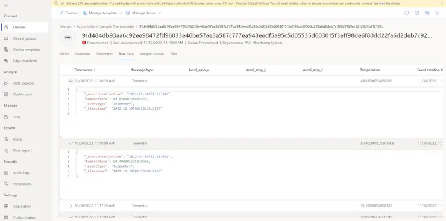Viewport: 446px width, 221px height.
Task: Open Data explorer page
Action: click(x=25, y=83)
